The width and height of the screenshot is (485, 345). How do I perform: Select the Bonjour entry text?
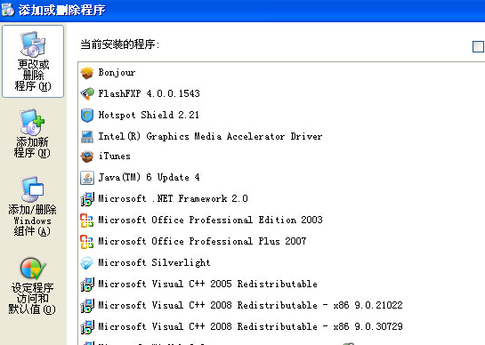(117, 73)
